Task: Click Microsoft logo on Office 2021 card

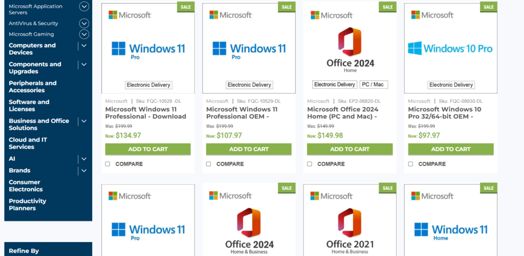Action: tap(332, 196)
